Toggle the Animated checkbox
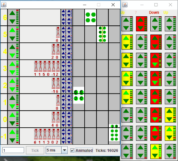The height and width of the screenshot is (161, 178). [x=72, y=150]
